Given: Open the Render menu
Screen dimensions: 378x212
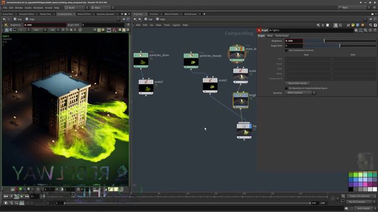Looking at the screenshot, I should tap(19, 8).
